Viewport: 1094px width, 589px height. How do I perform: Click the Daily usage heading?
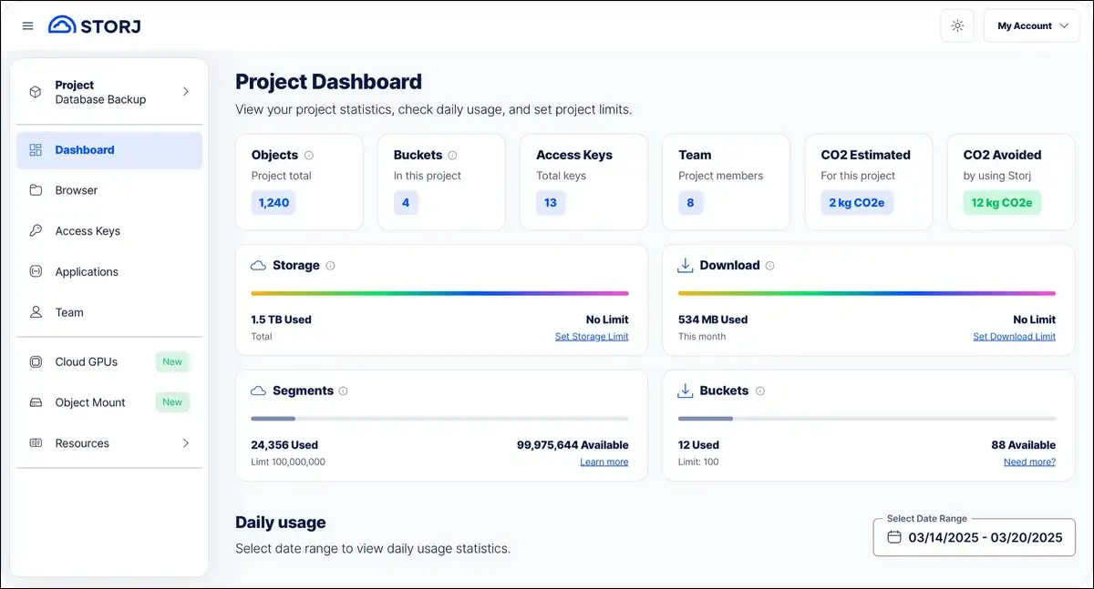coord(281,523)
